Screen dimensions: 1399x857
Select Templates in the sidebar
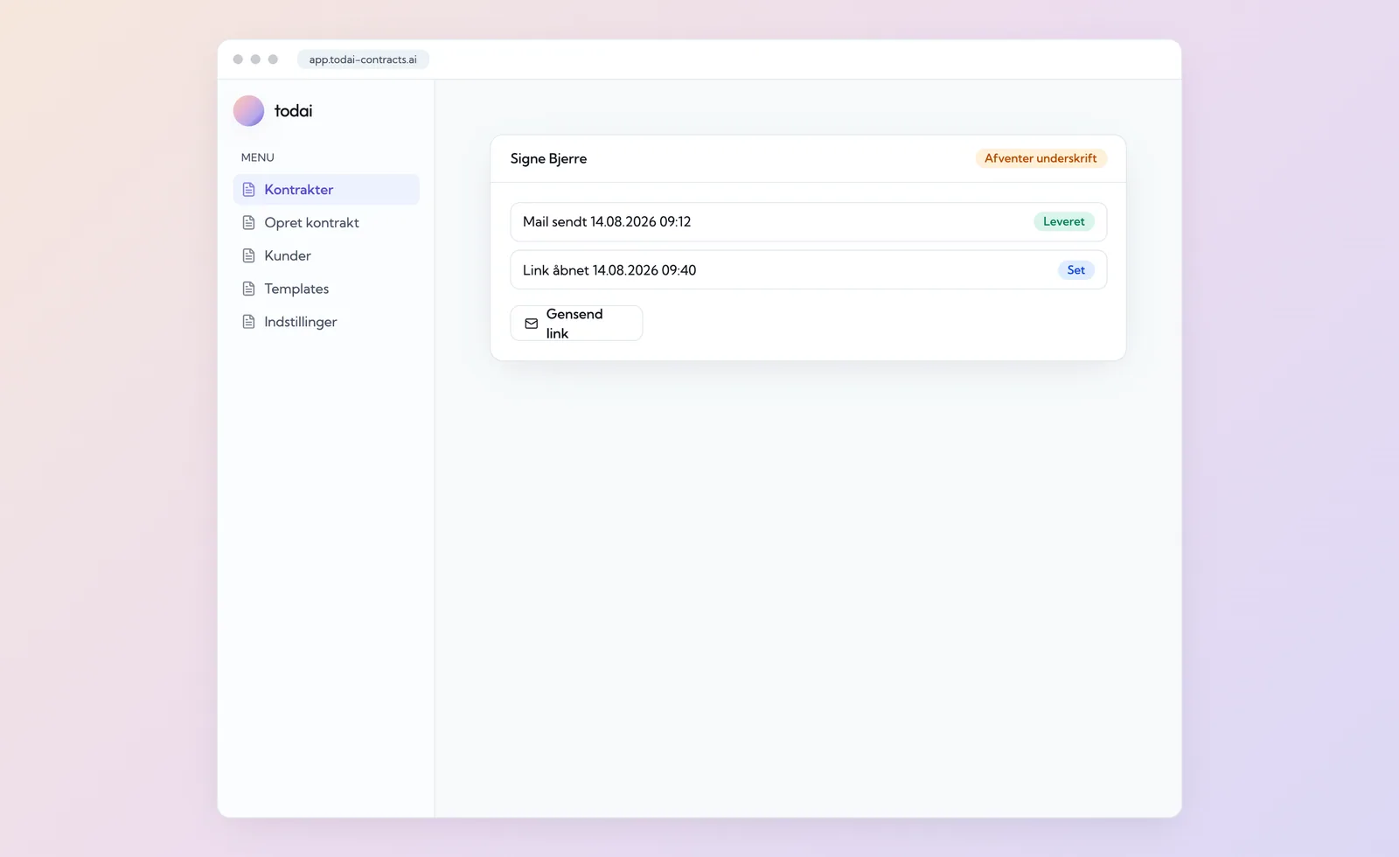coord(326,289)
